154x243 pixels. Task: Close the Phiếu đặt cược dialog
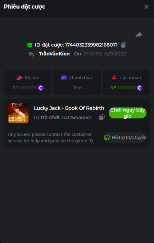tap(146, 7)
